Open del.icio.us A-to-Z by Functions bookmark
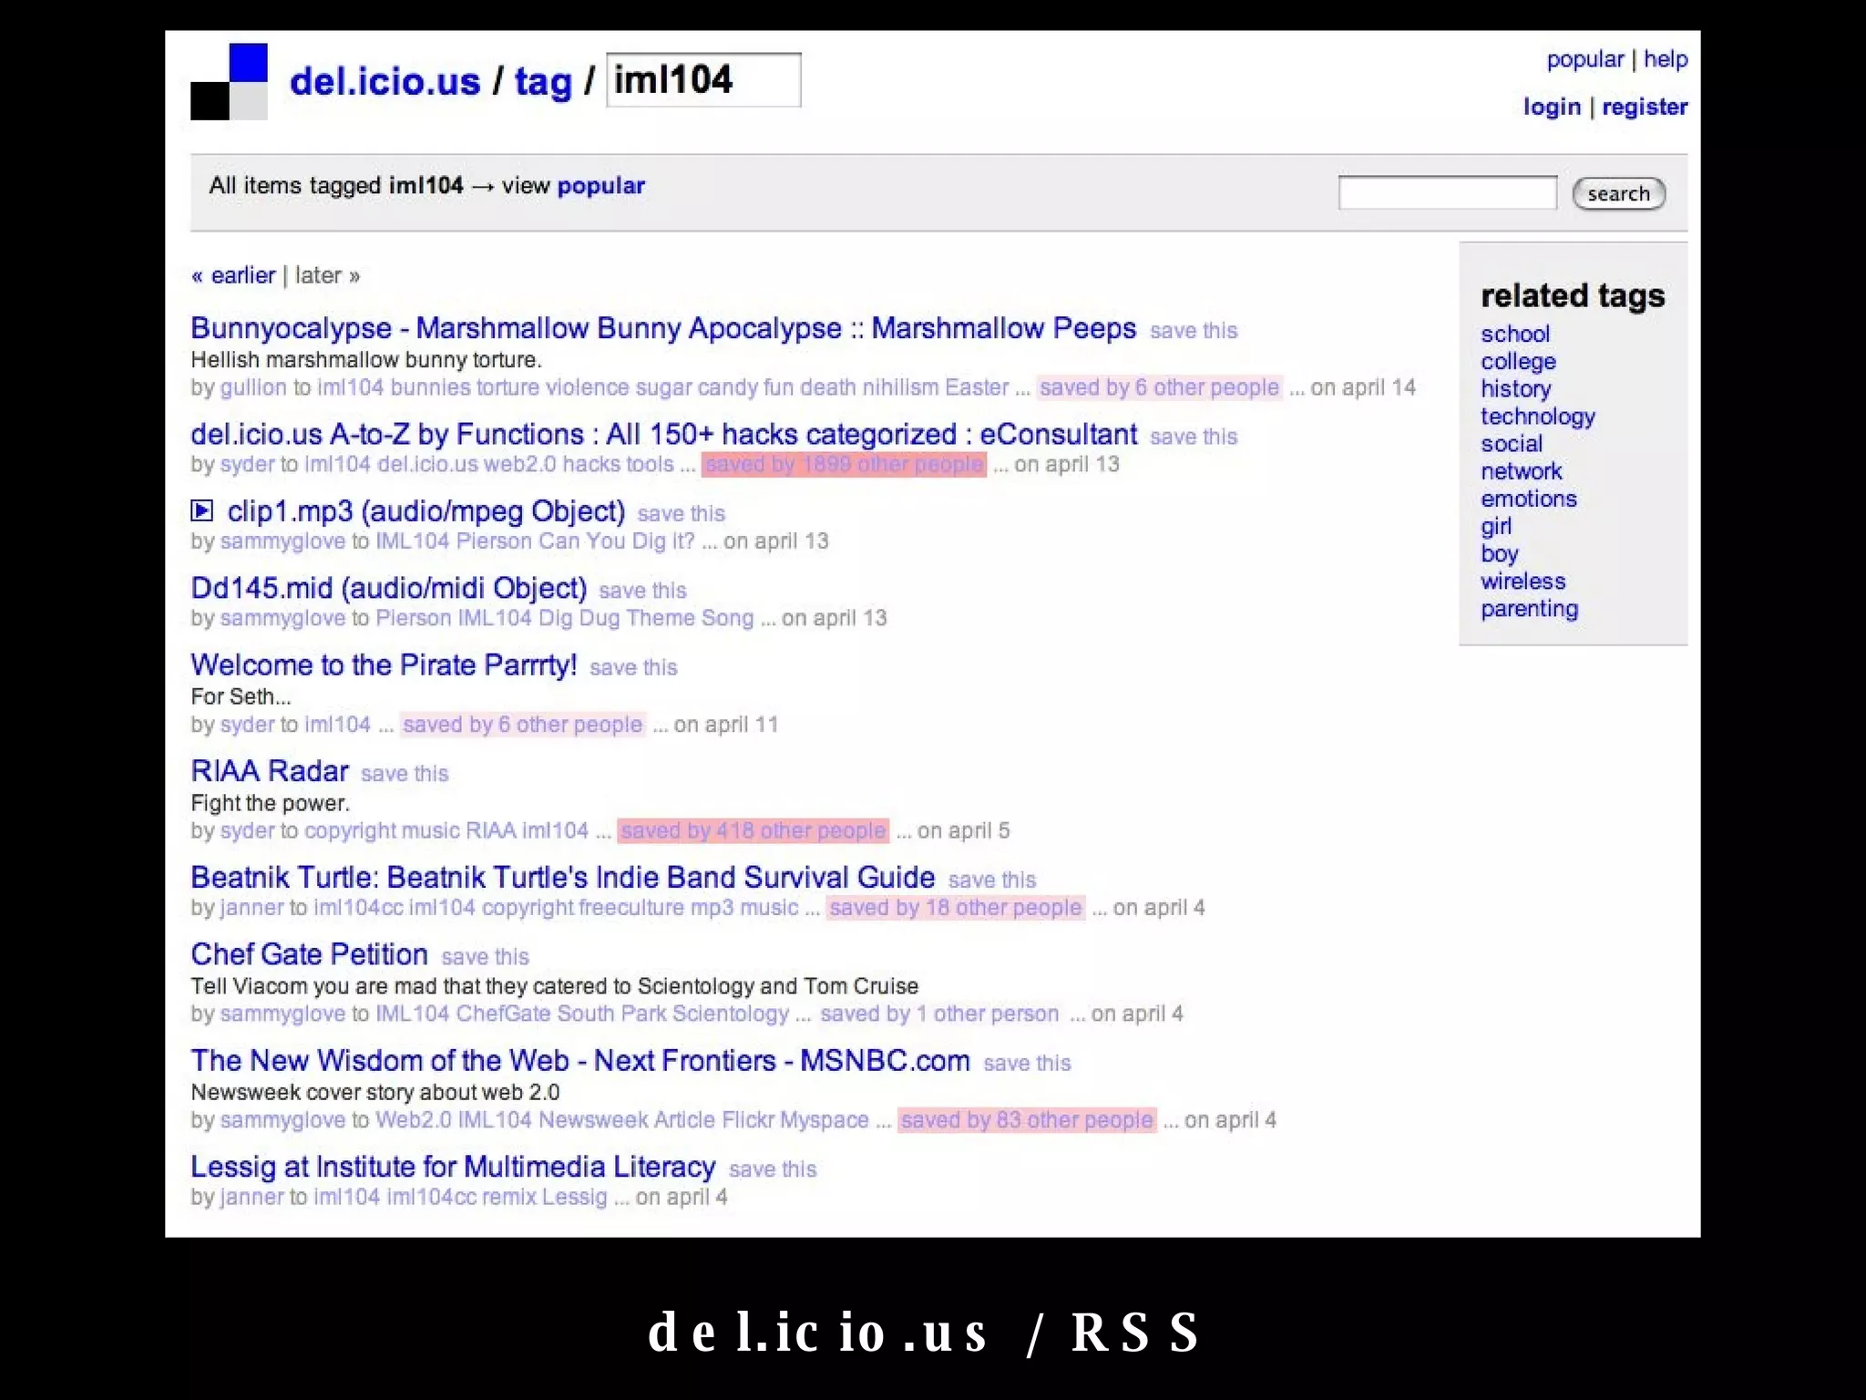 [x=663, y=434]
